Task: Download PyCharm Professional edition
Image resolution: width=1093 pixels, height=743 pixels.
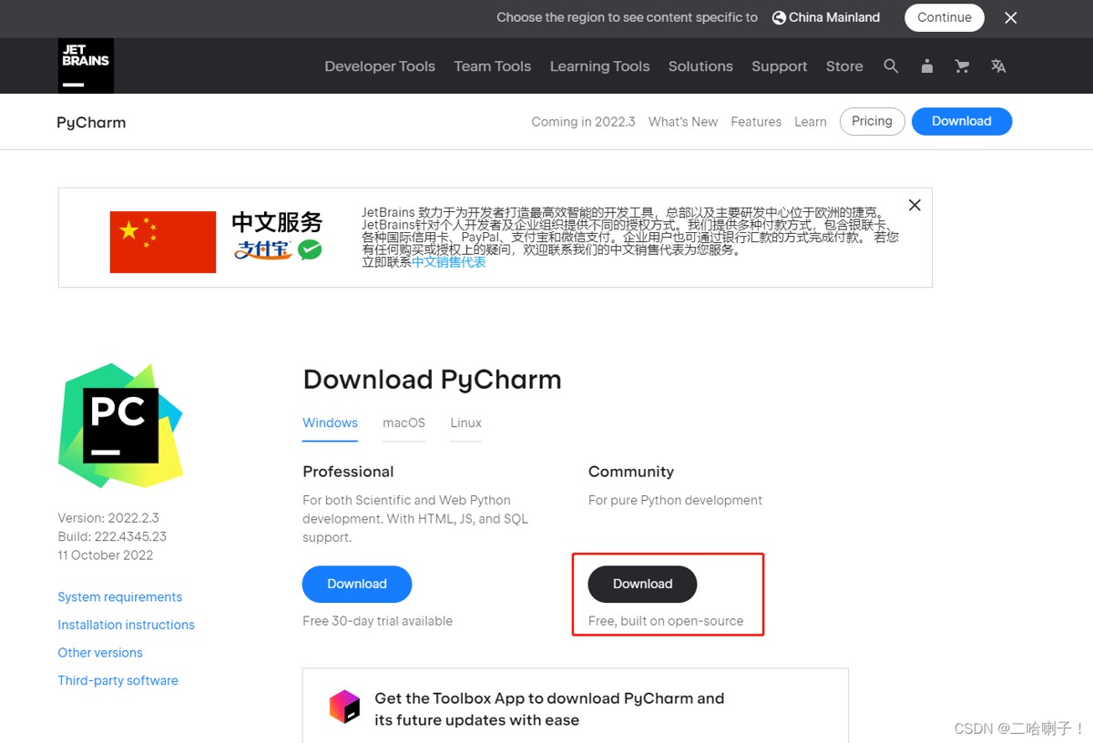Action: click(x=357, y=584)
